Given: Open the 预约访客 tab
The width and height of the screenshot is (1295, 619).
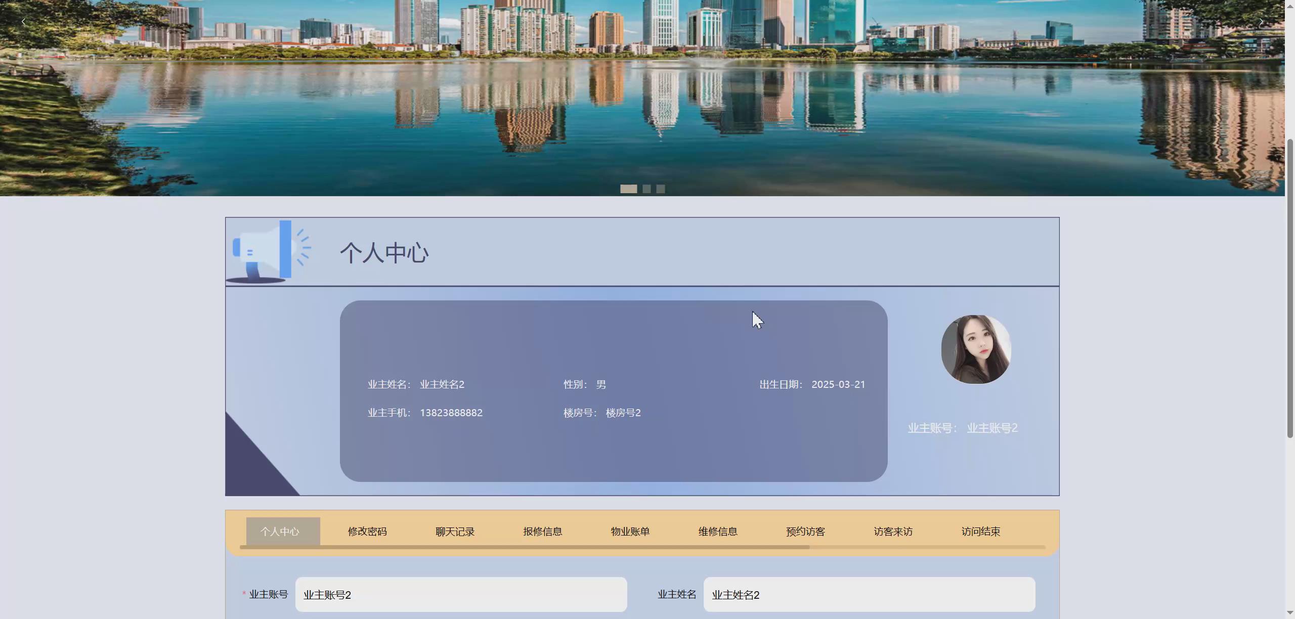Looking at the screenshot, I should pos(805,531).
